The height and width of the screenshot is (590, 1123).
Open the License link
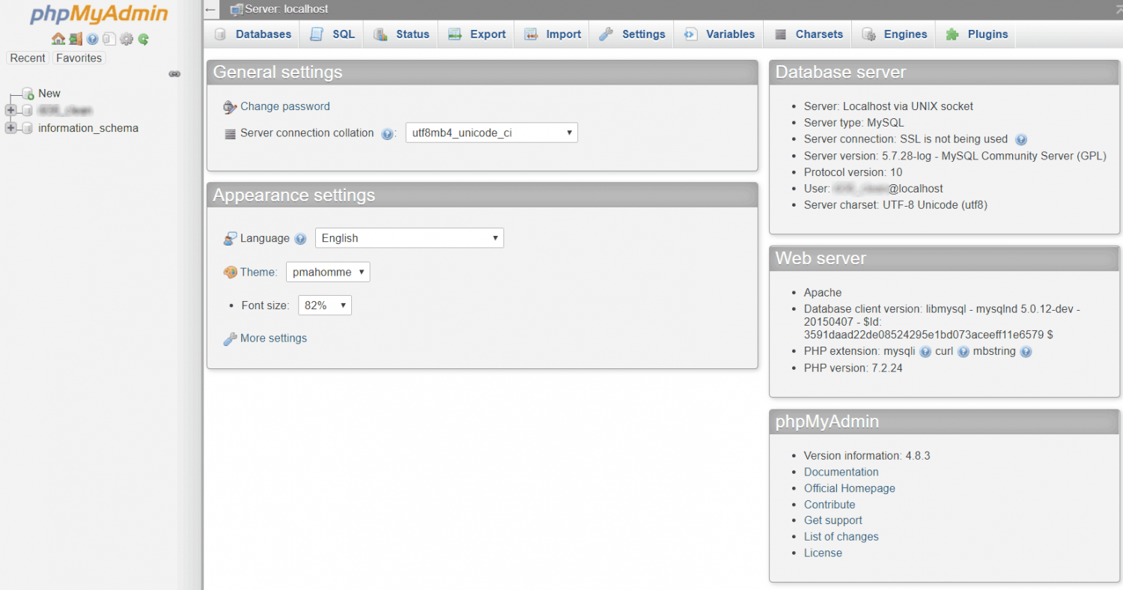[x=823, y=553]
